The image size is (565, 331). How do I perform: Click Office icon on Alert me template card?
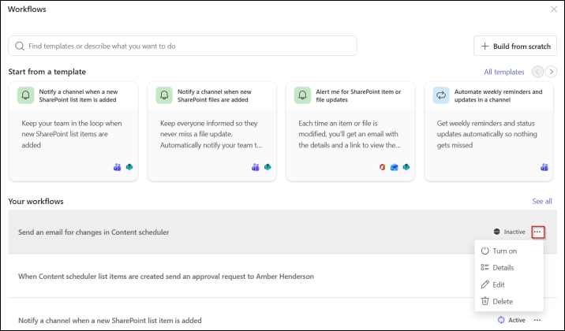382,167
